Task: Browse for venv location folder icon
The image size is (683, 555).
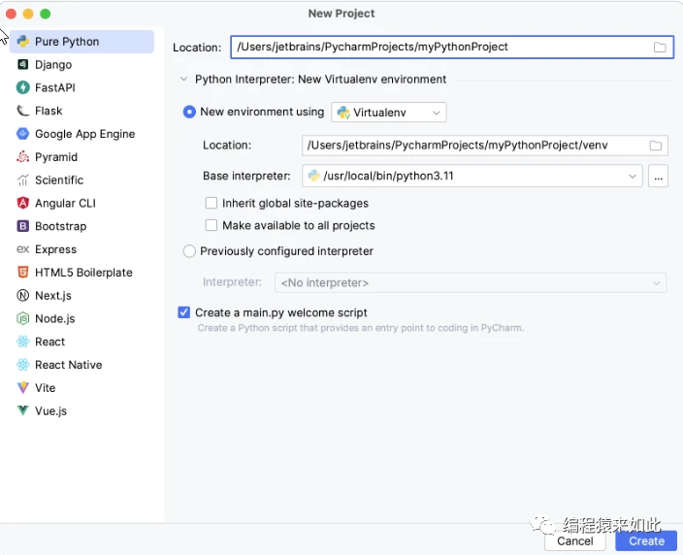Action: tap(655, 146)
